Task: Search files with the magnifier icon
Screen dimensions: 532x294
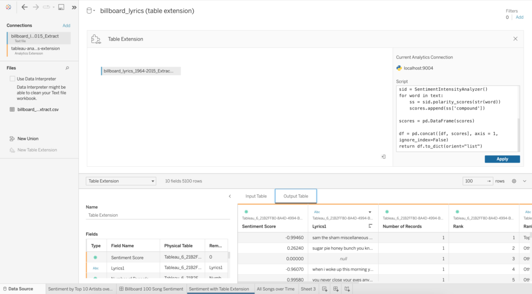Action: tap(67, 68)
